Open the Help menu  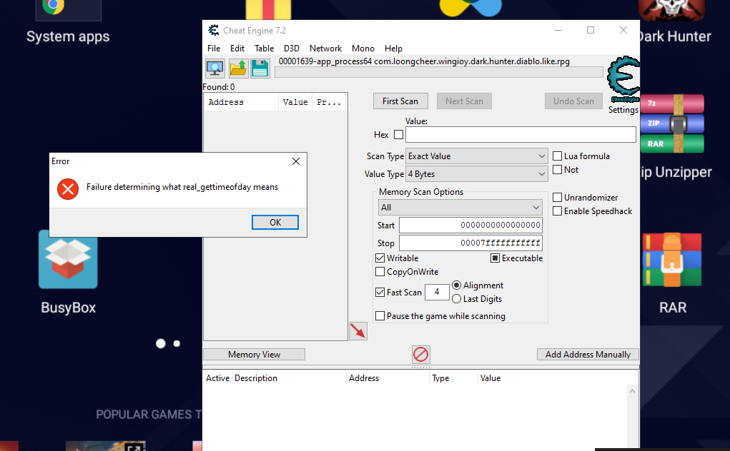coord(393,49)
